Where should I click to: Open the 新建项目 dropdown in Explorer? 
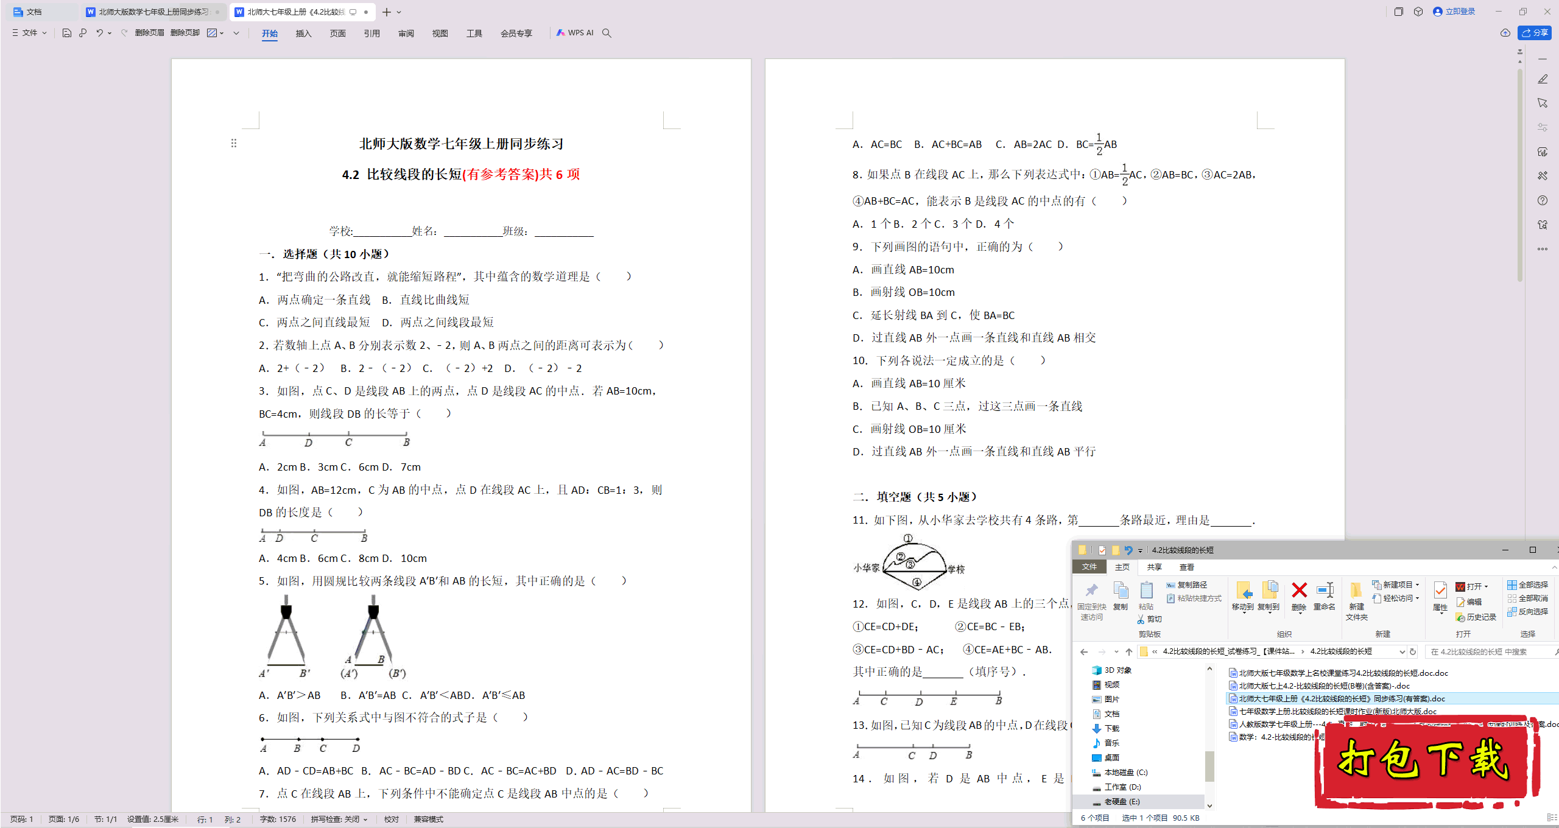coord(1396,584)
